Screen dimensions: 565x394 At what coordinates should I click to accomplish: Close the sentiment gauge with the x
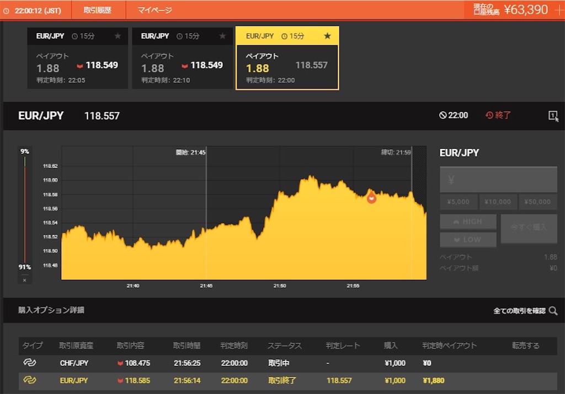coord(24,280)
